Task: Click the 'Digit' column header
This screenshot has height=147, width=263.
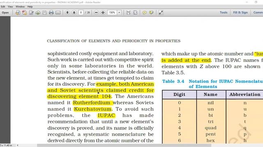Action: coord(179,94)
